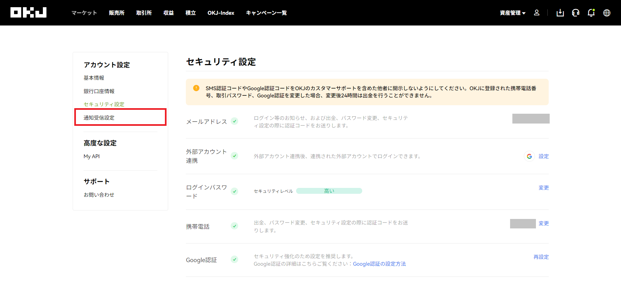Open the 取引所 menu
The height and width of the screenshot is (283, 621).
tap(144, 13)
